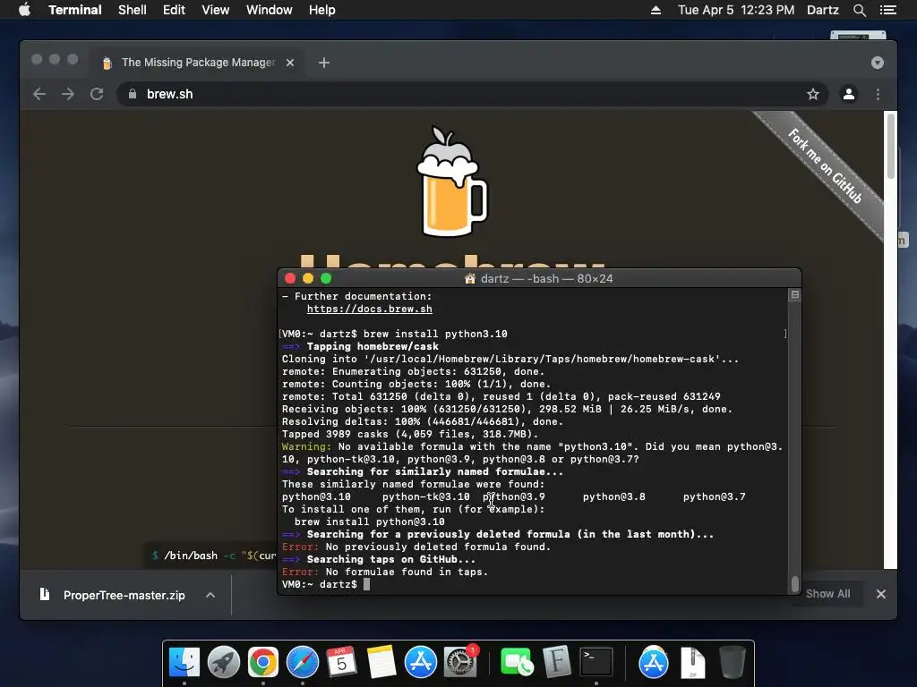Open Dartz user menu in menu bar

pos(823,10)
